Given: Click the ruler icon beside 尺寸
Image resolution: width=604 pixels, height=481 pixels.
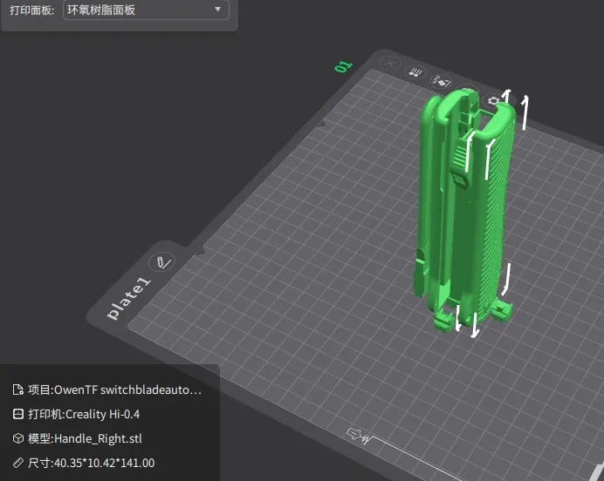Looking at the screenshot, I should click(18, 463).
